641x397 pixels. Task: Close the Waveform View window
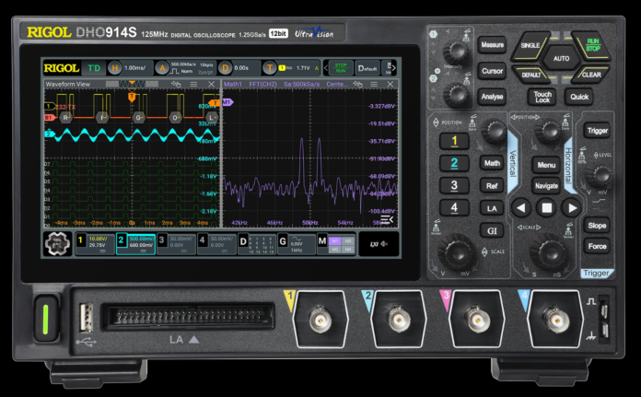click(211, 84)
